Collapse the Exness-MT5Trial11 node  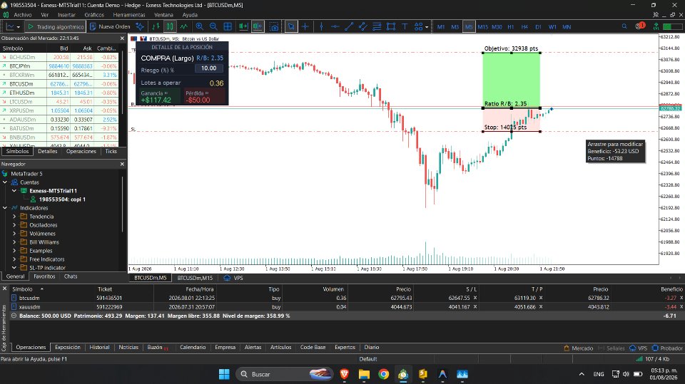(x=14, y=191)
